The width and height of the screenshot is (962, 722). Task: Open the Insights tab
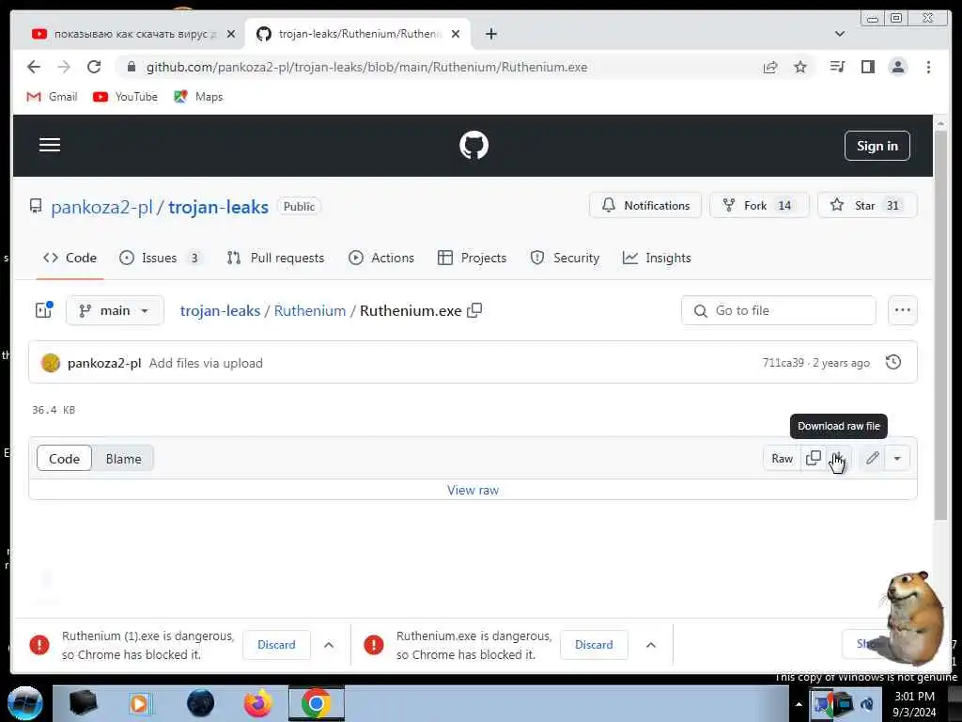coord(657,258)
